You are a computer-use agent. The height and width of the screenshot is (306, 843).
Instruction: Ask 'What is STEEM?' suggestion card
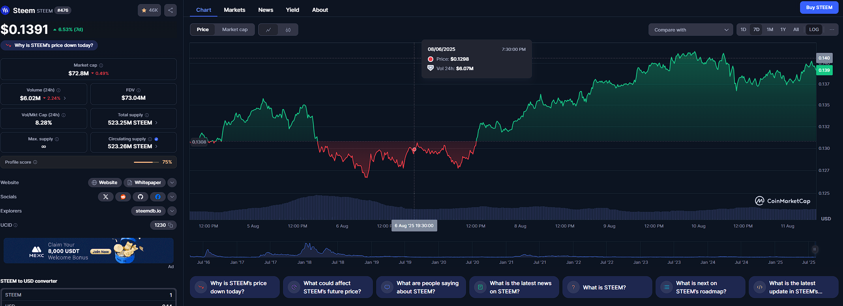click(x=607, y=287)
